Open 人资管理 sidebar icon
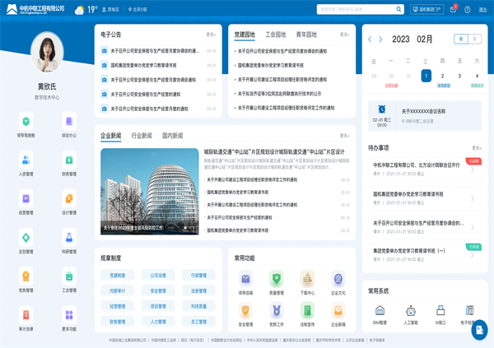Screen dimensions: 494x348 (x=26, y=160)
